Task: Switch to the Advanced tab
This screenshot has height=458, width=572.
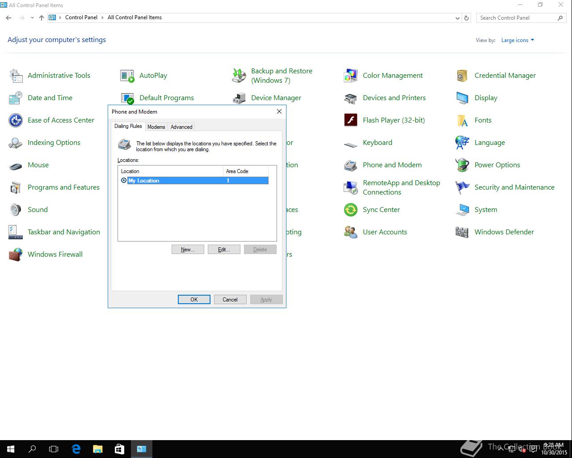Action: (x=181, y=127)
